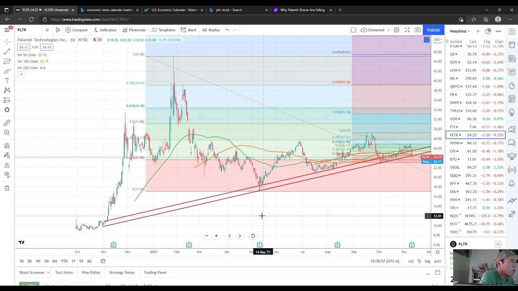Collapse the indicator legend chevron
This screenshot has height=291, width=518.
point(21,74)
